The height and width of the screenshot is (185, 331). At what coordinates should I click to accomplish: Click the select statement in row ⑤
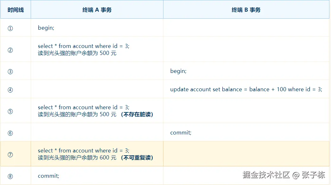point(84,107)
